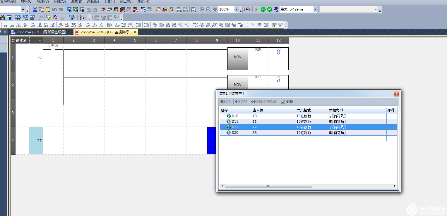This screenshot has height=216, width=447.
Task: Click the Undo arrow icon
Action: pos(54,9)
